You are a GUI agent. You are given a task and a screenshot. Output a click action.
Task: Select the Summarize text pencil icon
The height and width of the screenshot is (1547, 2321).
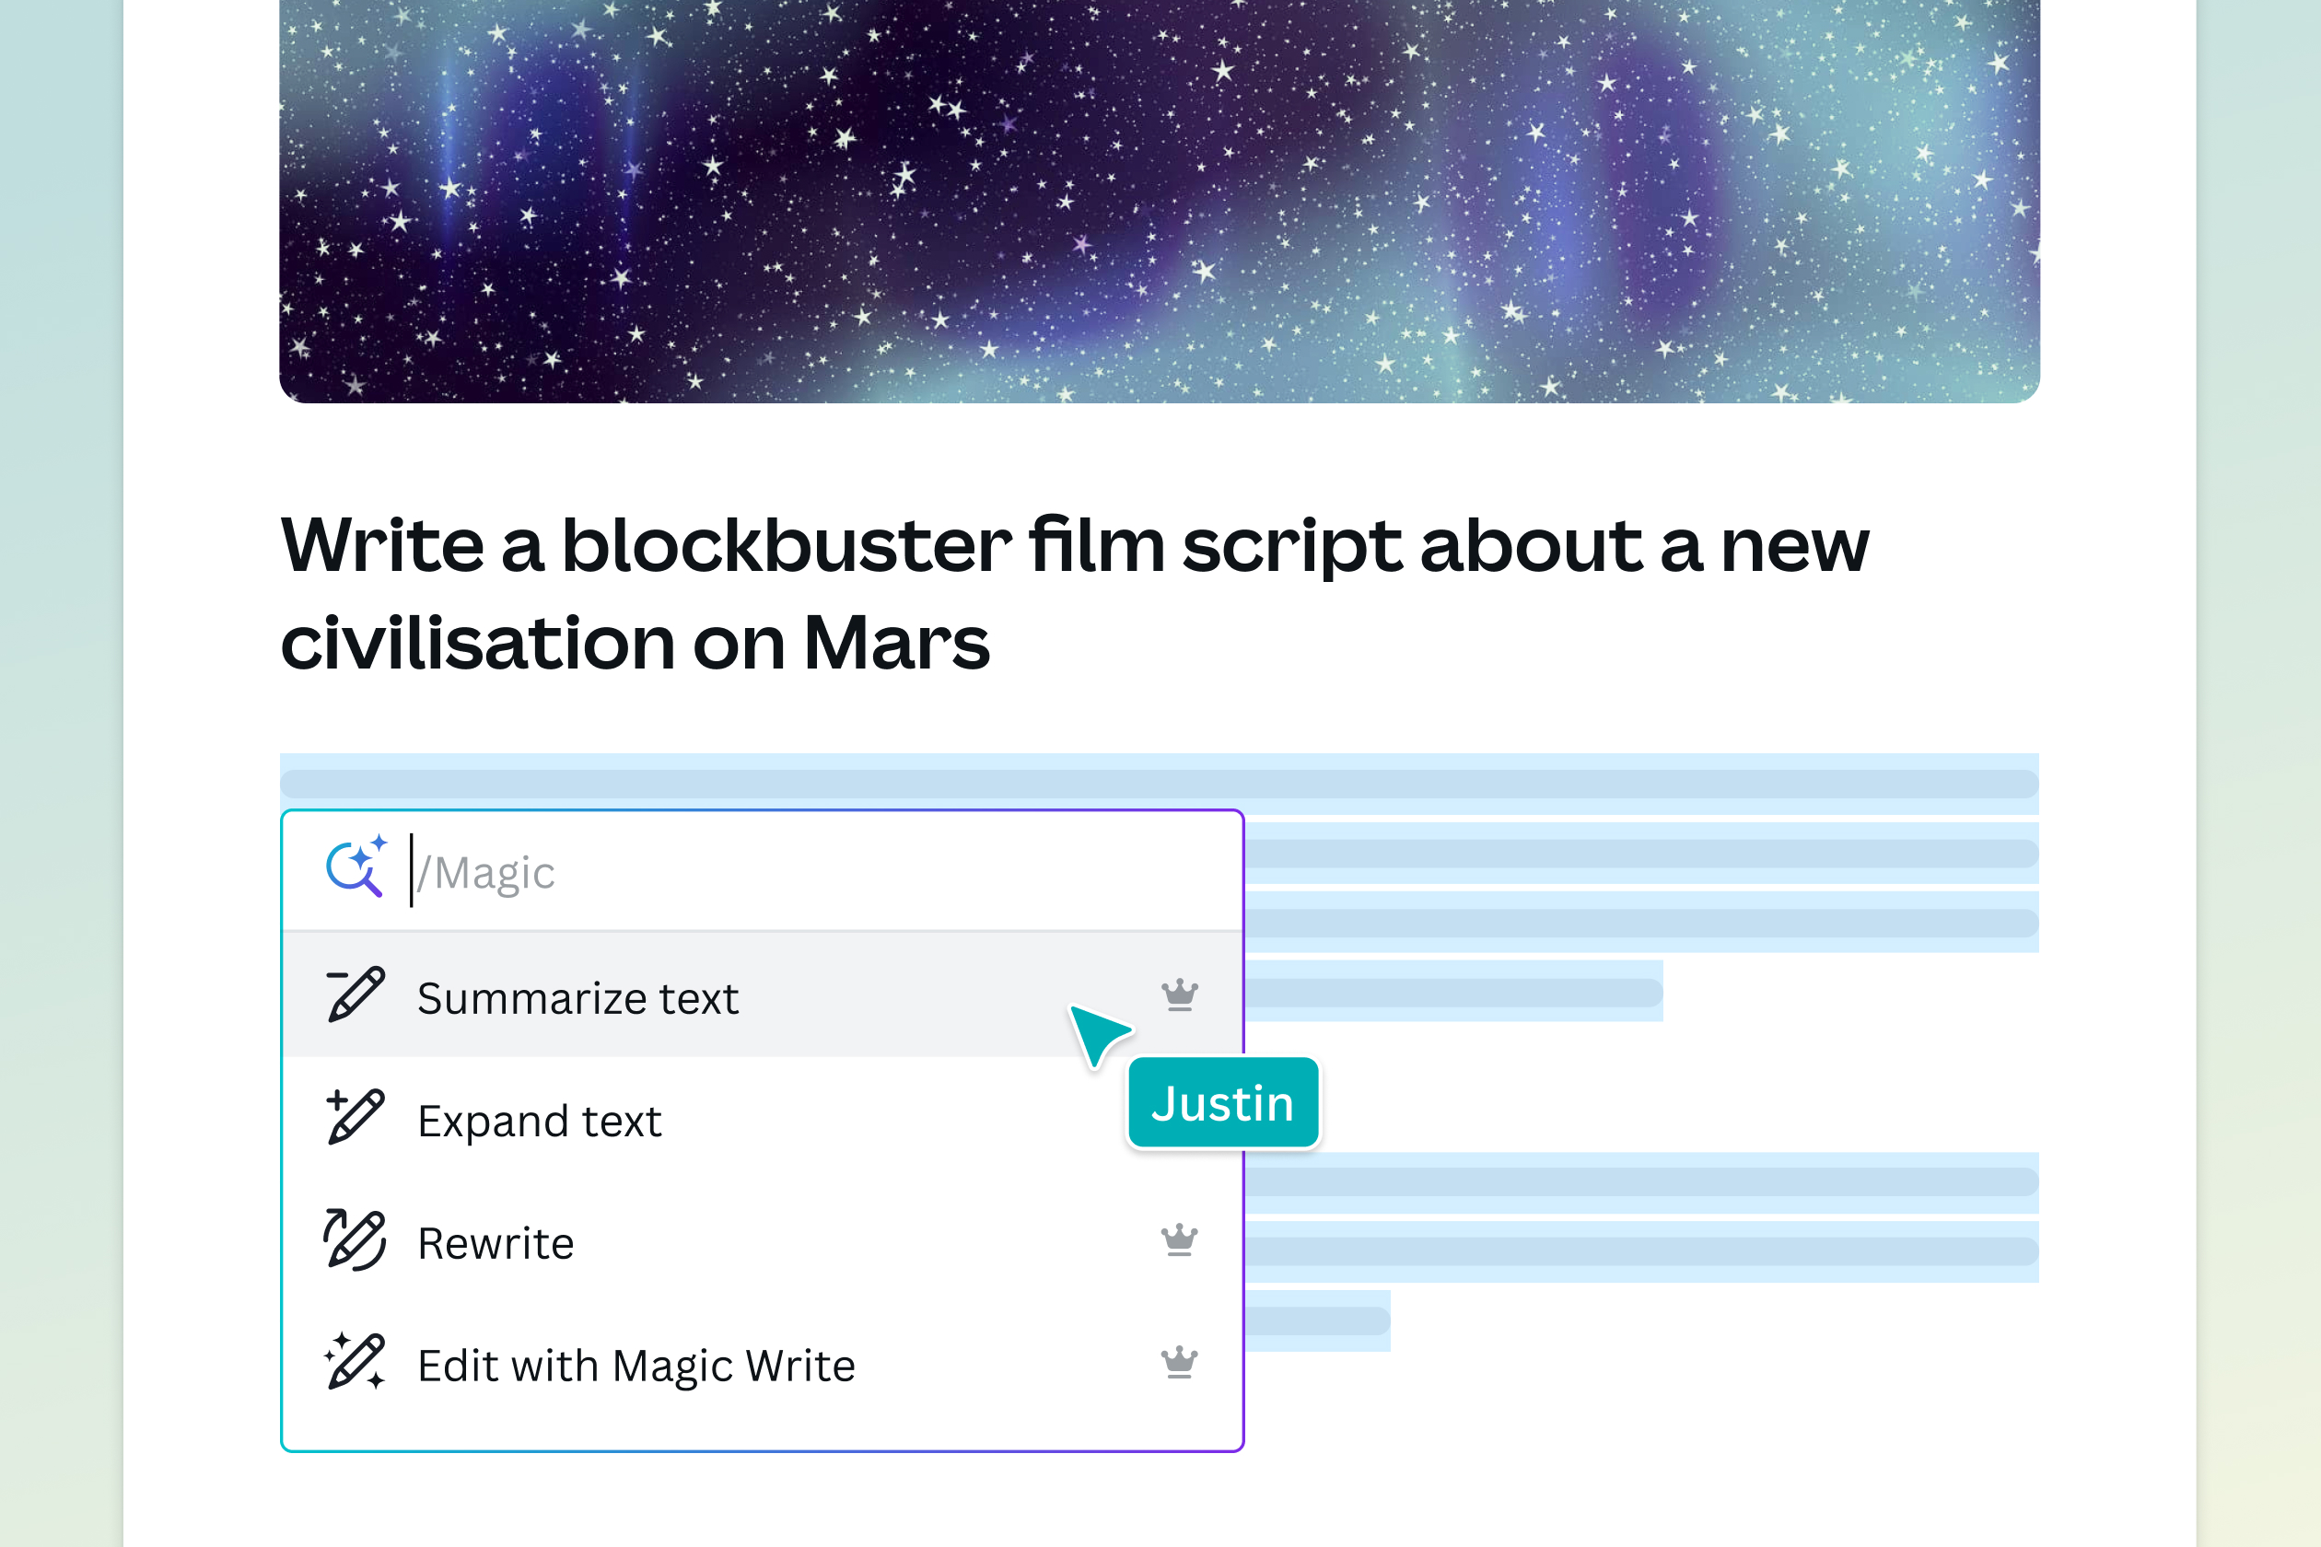pos(354,994)
